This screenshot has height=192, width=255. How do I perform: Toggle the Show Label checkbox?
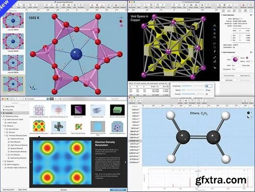click(x=241, y=65)
